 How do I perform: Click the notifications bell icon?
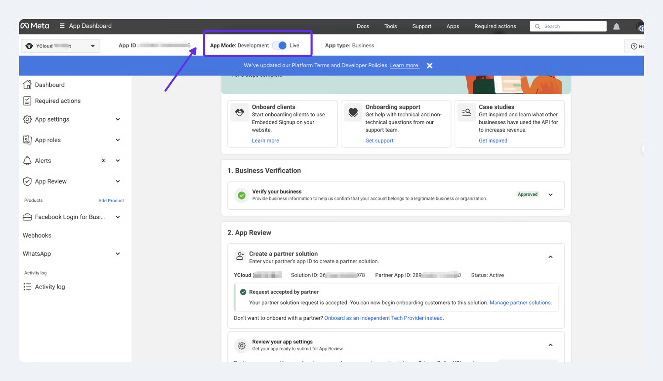click(x=616, y=27)
